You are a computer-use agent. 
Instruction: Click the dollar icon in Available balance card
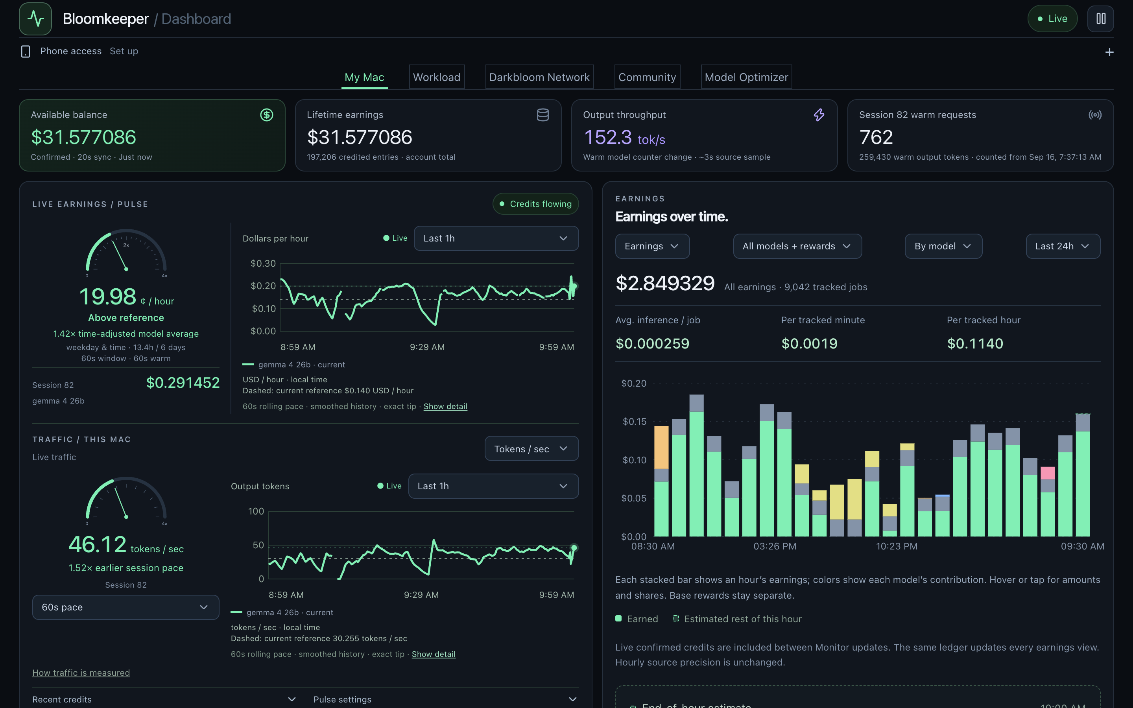pyautogui.click(x=266, y=115)
